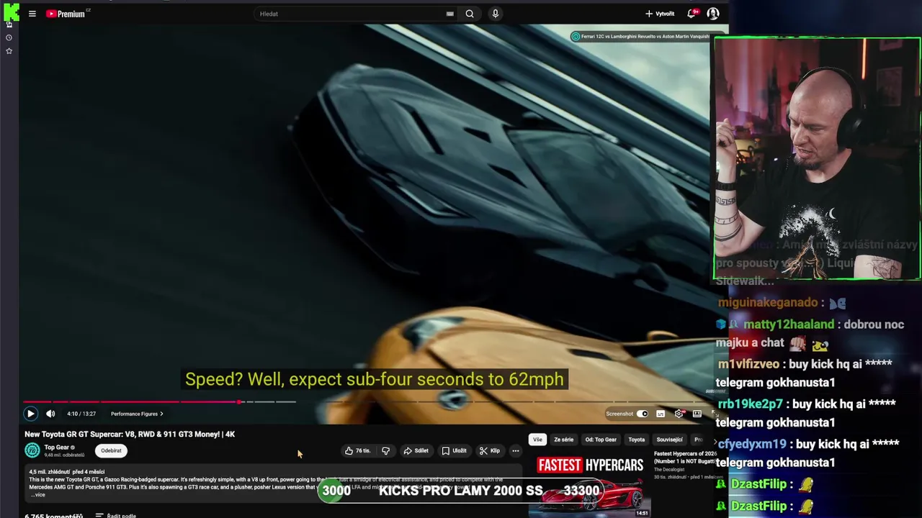
Task: Open the Vytvořit create menu
Action: coord(660,14)
